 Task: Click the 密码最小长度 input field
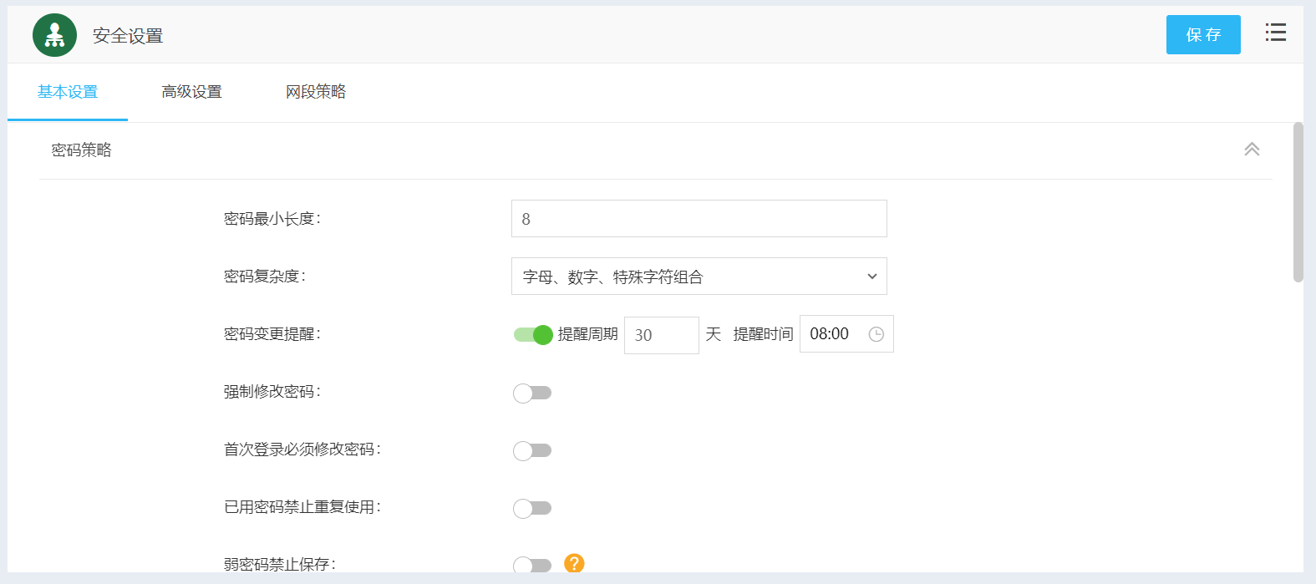[x=699, y=219]
